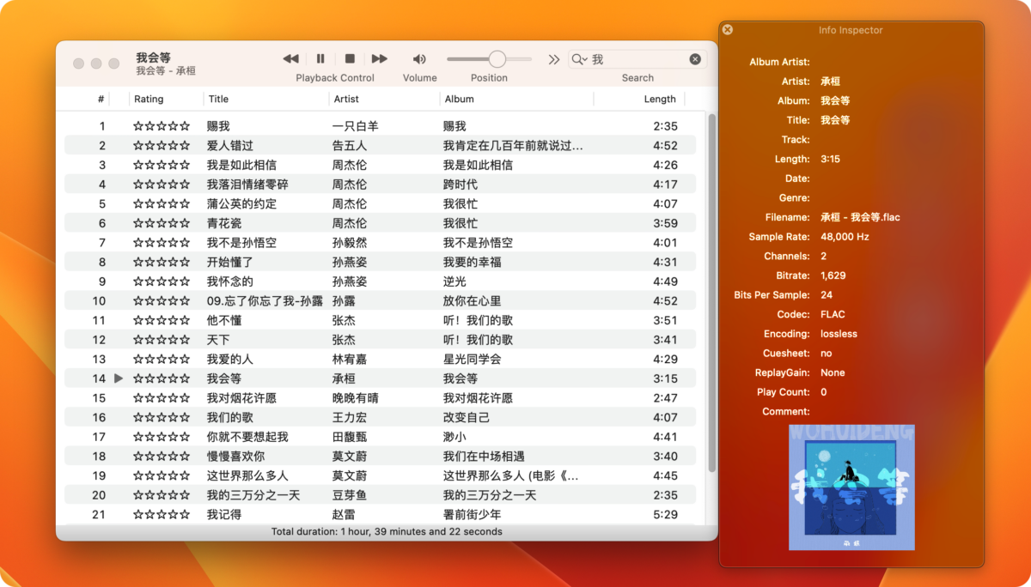Image resolution: width=1031 pixels, height=587 pixels.
Task: Click artist 王力宏 in the playlist
Action: (x=350, y=417)
